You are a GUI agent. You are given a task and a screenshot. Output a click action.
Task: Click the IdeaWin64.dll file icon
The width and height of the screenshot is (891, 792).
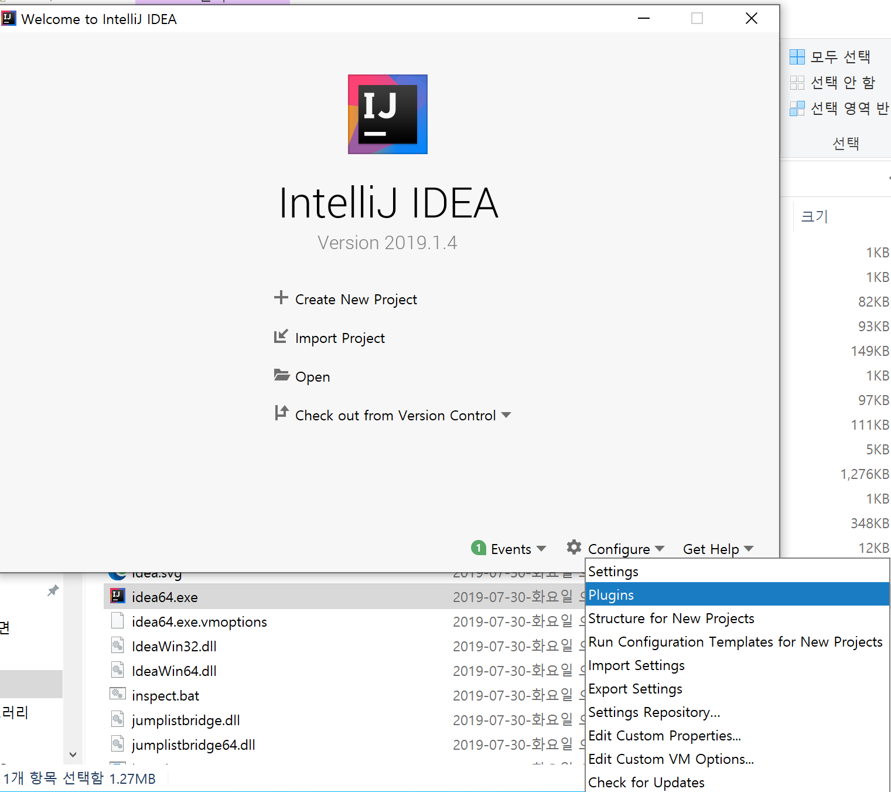pyautogui.click(x=118, y=670)
